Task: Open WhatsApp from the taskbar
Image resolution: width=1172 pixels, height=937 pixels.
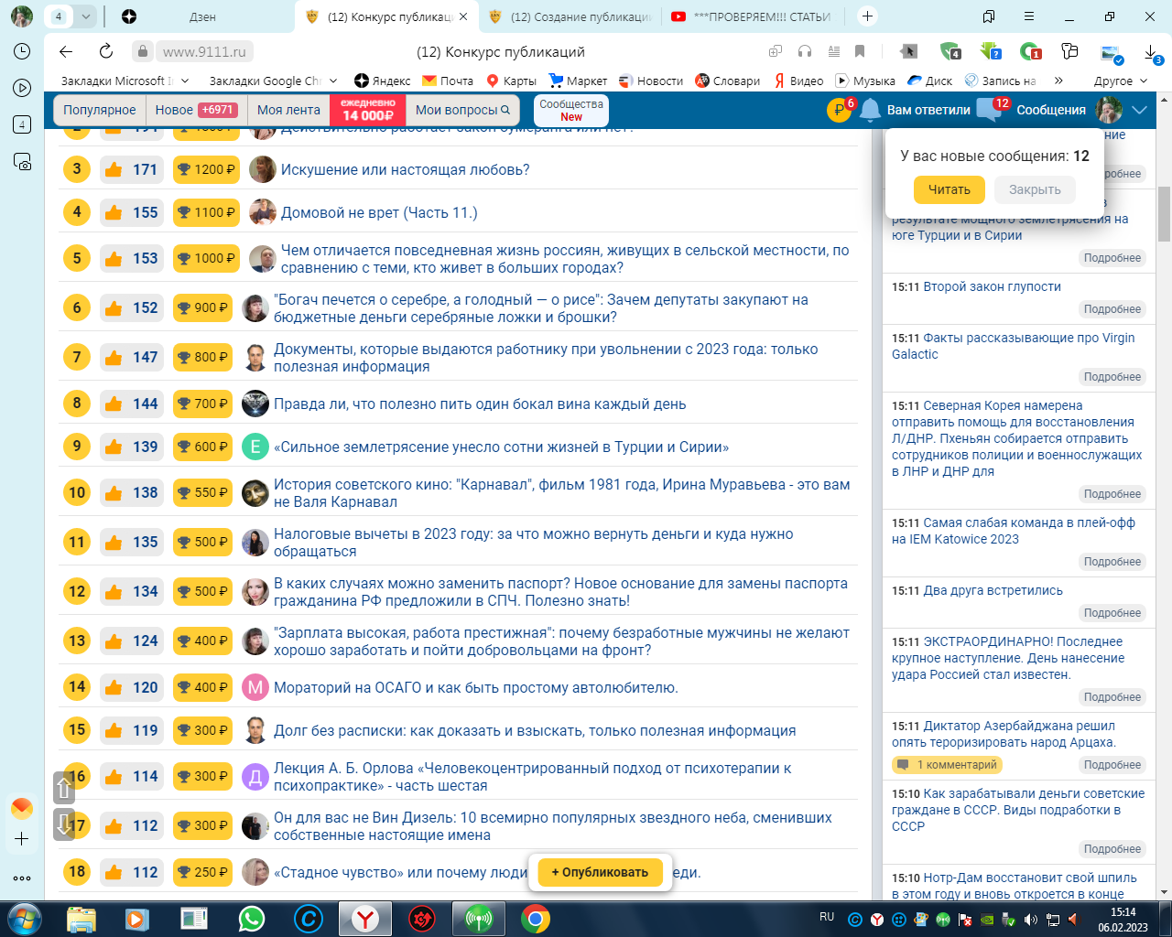Action: tap(251, 918)
